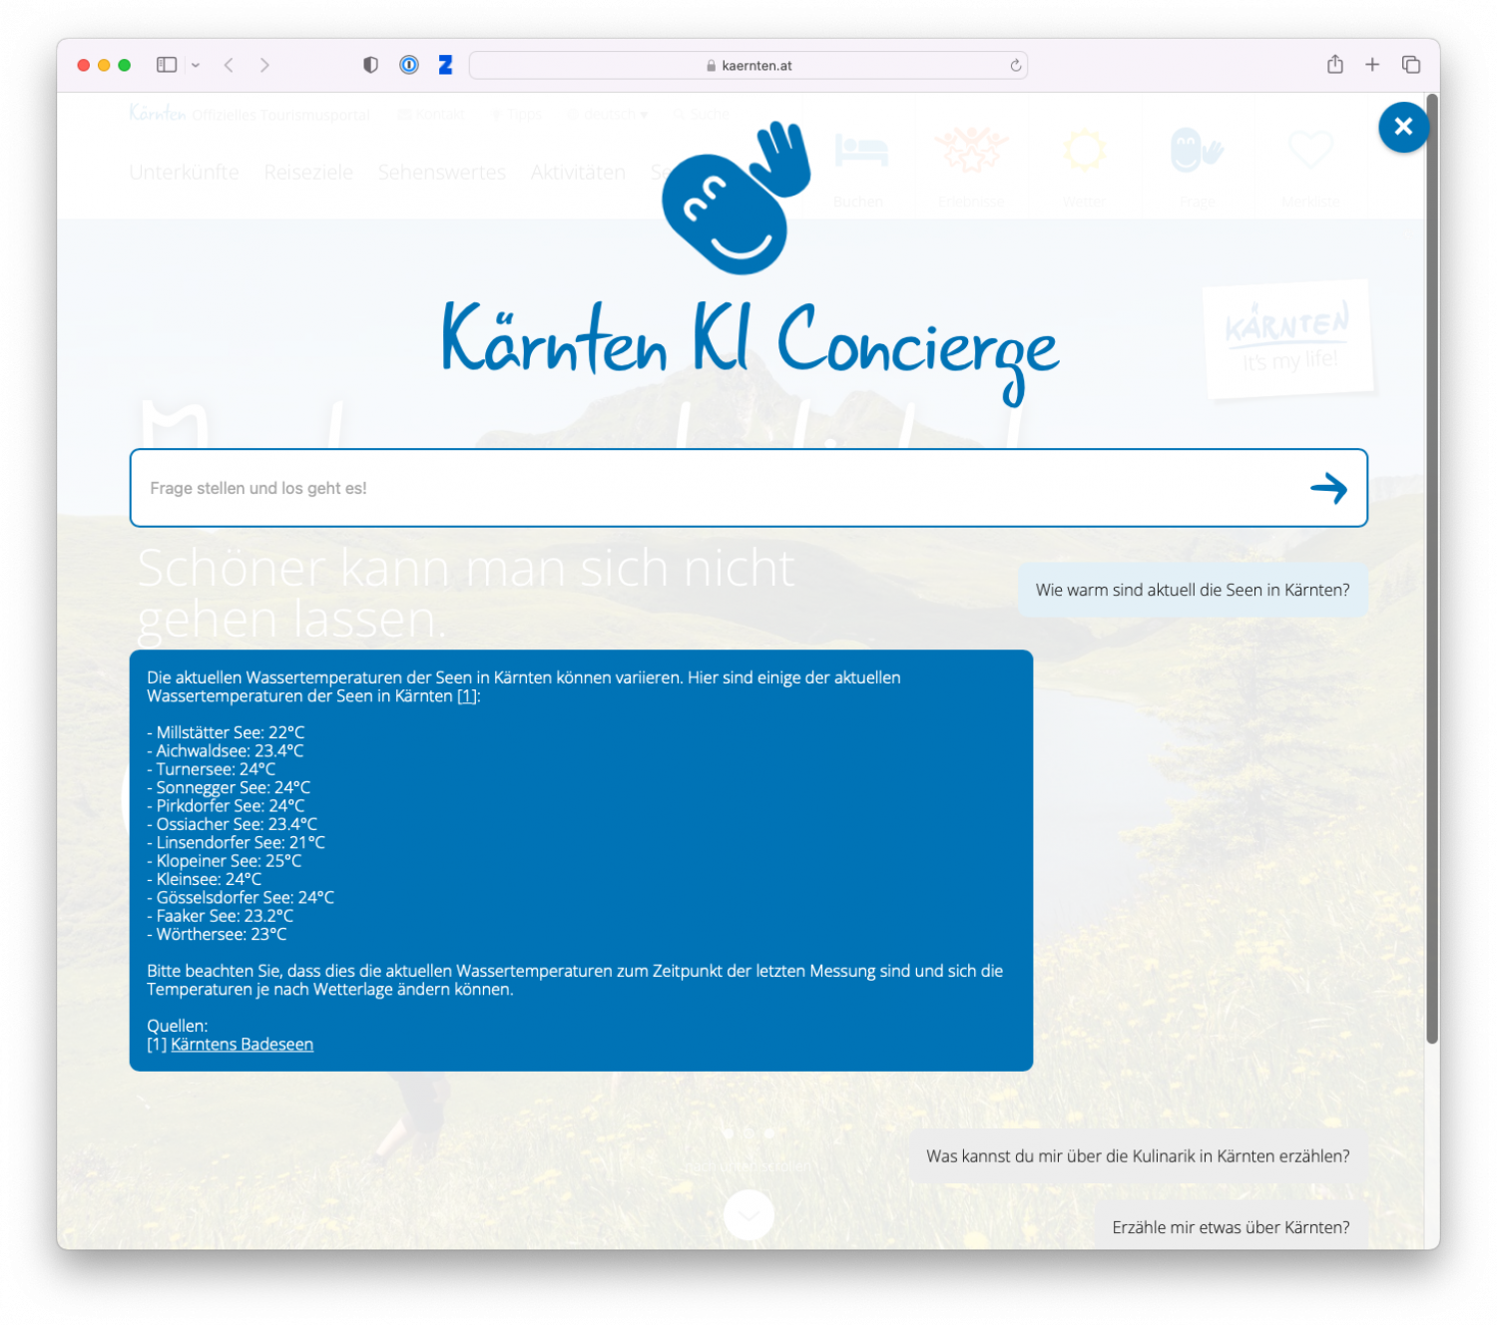1497x1325 pixels.
Task: Click the 'Wörthersee: 23°C' line
Action: (x=218, y=934)
